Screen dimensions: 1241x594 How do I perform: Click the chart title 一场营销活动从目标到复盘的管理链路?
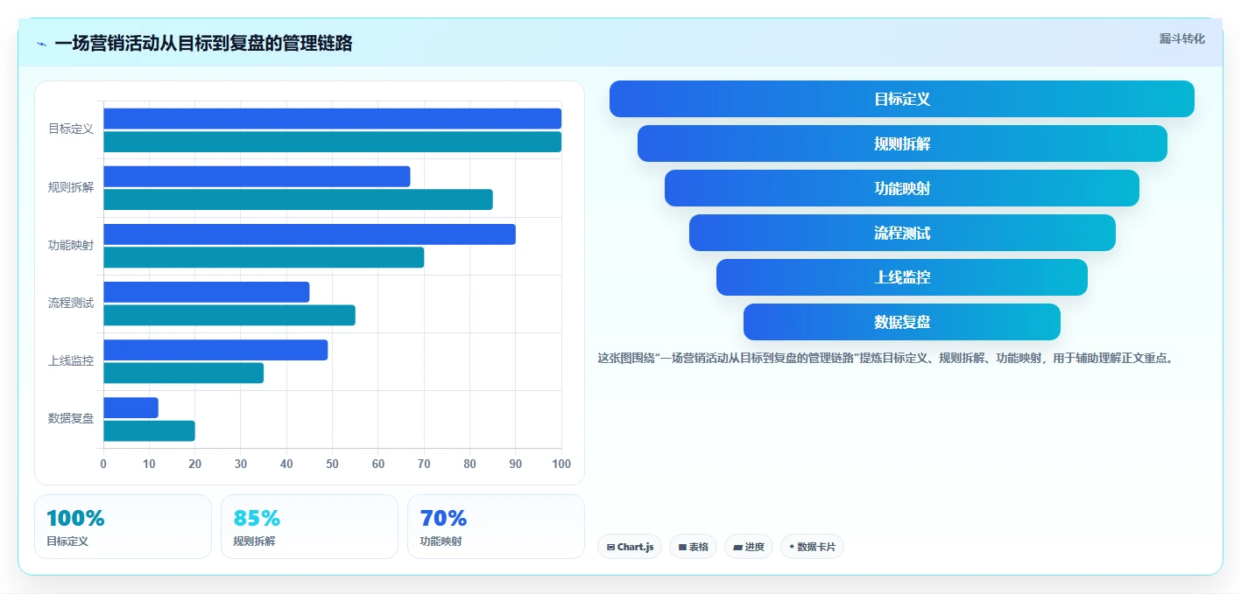(203, 44)
